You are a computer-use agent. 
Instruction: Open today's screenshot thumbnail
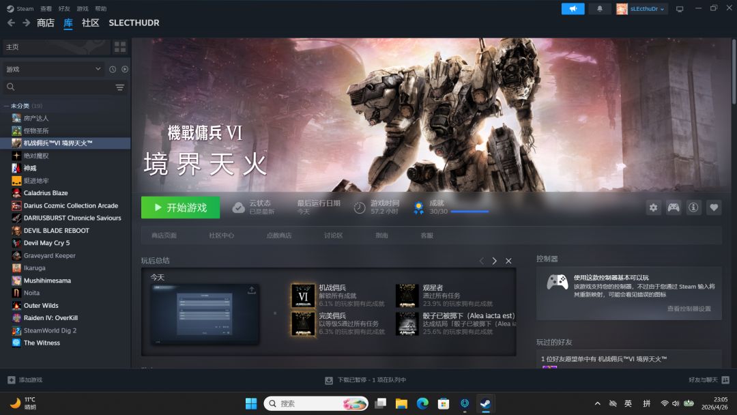(205, 315)
